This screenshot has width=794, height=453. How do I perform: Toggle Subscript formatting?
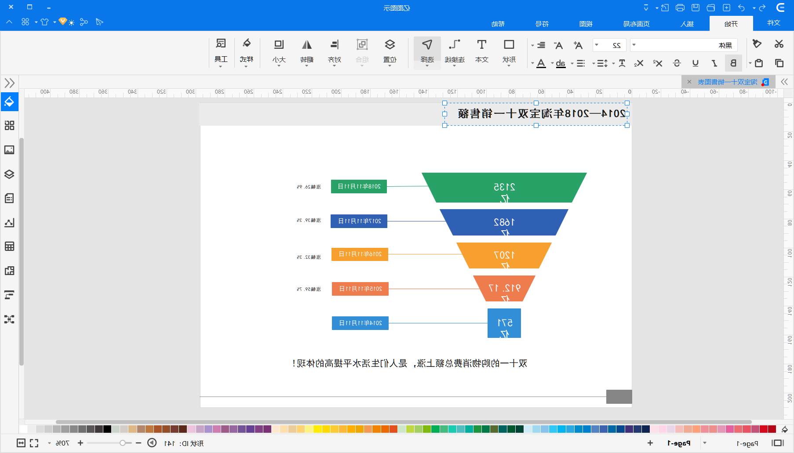coord(639,63)
